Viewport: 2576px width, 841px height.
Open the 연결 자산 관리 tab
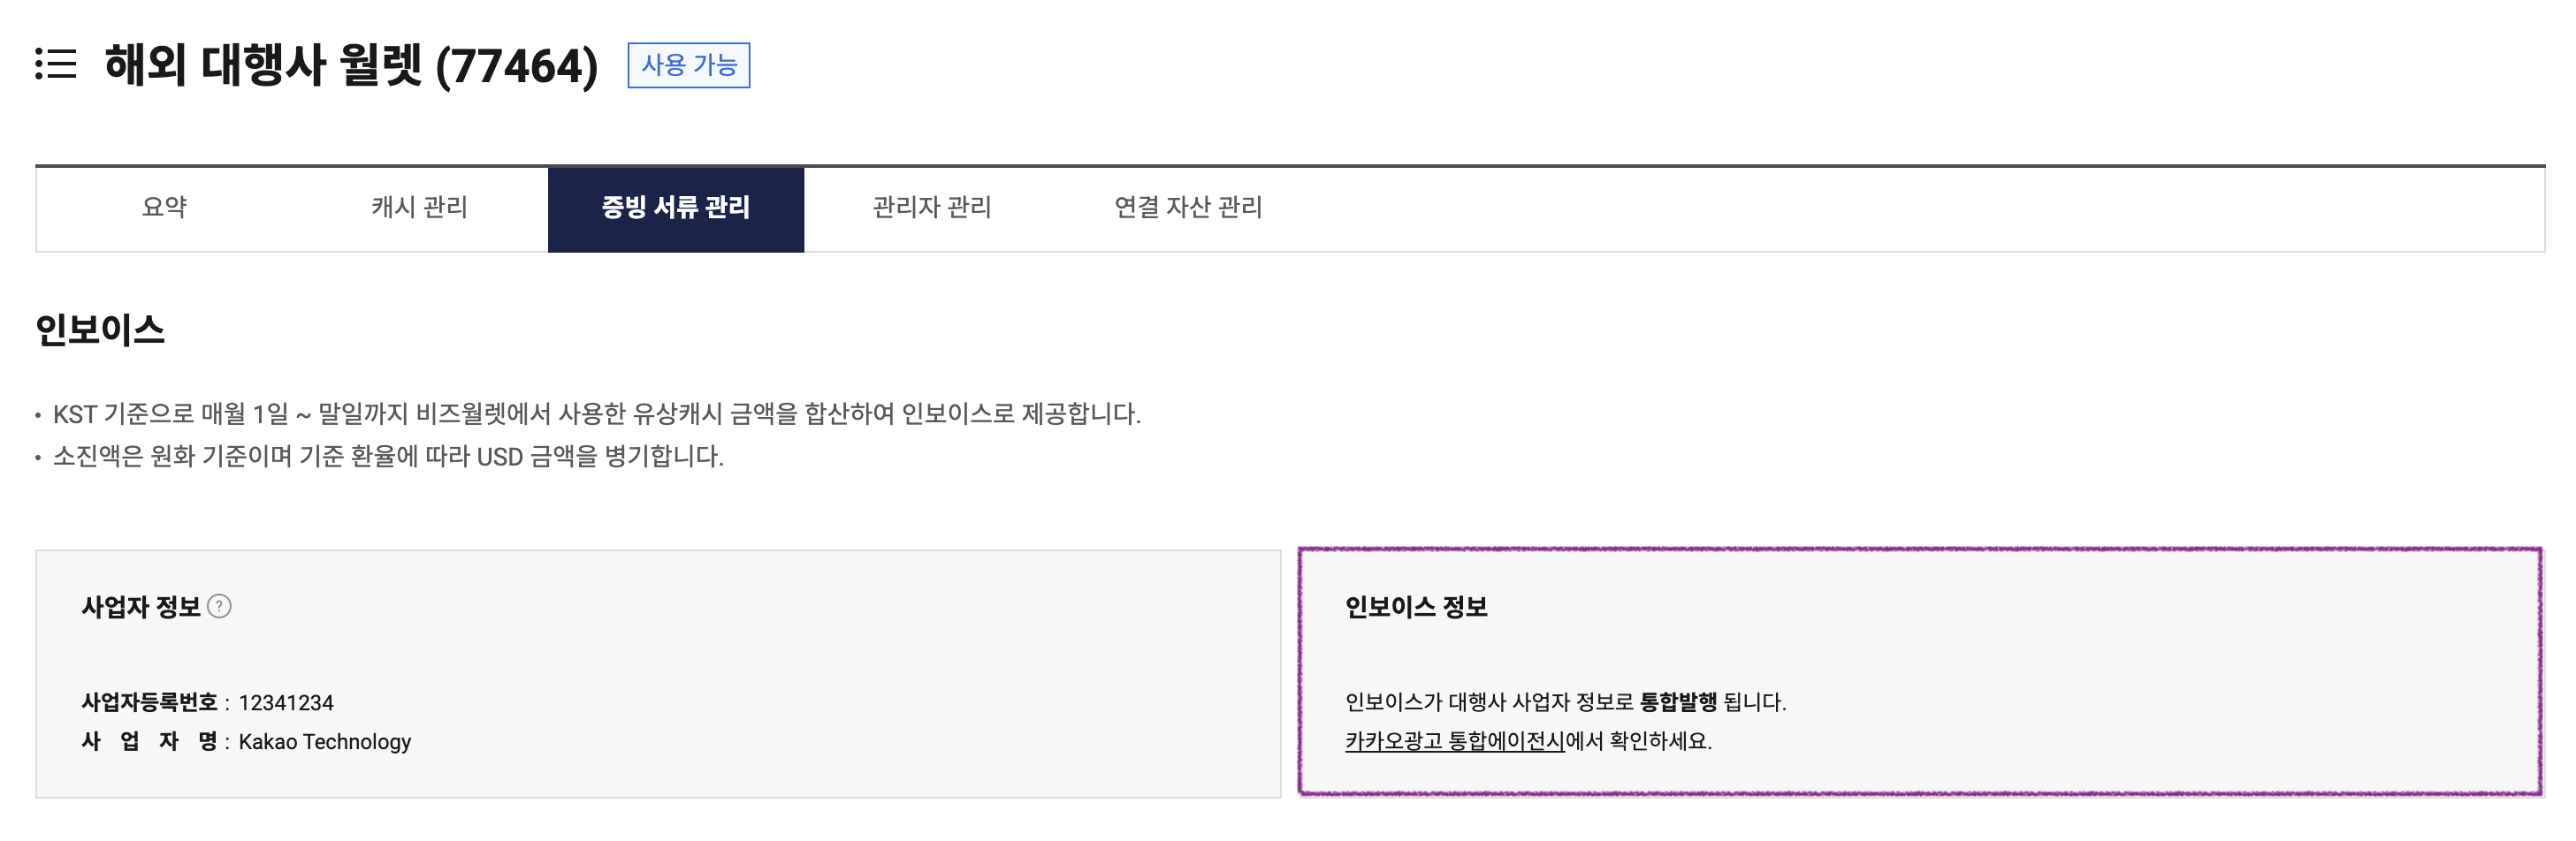click(1187, 208)
